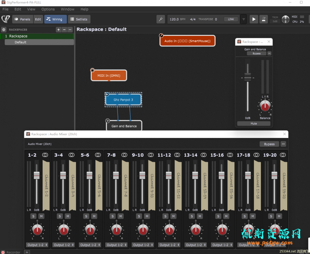The width and height of the screenshot is (310, 254).
Task: Click stereo link icon on channel 13-14
Action: tap(204, 155)
